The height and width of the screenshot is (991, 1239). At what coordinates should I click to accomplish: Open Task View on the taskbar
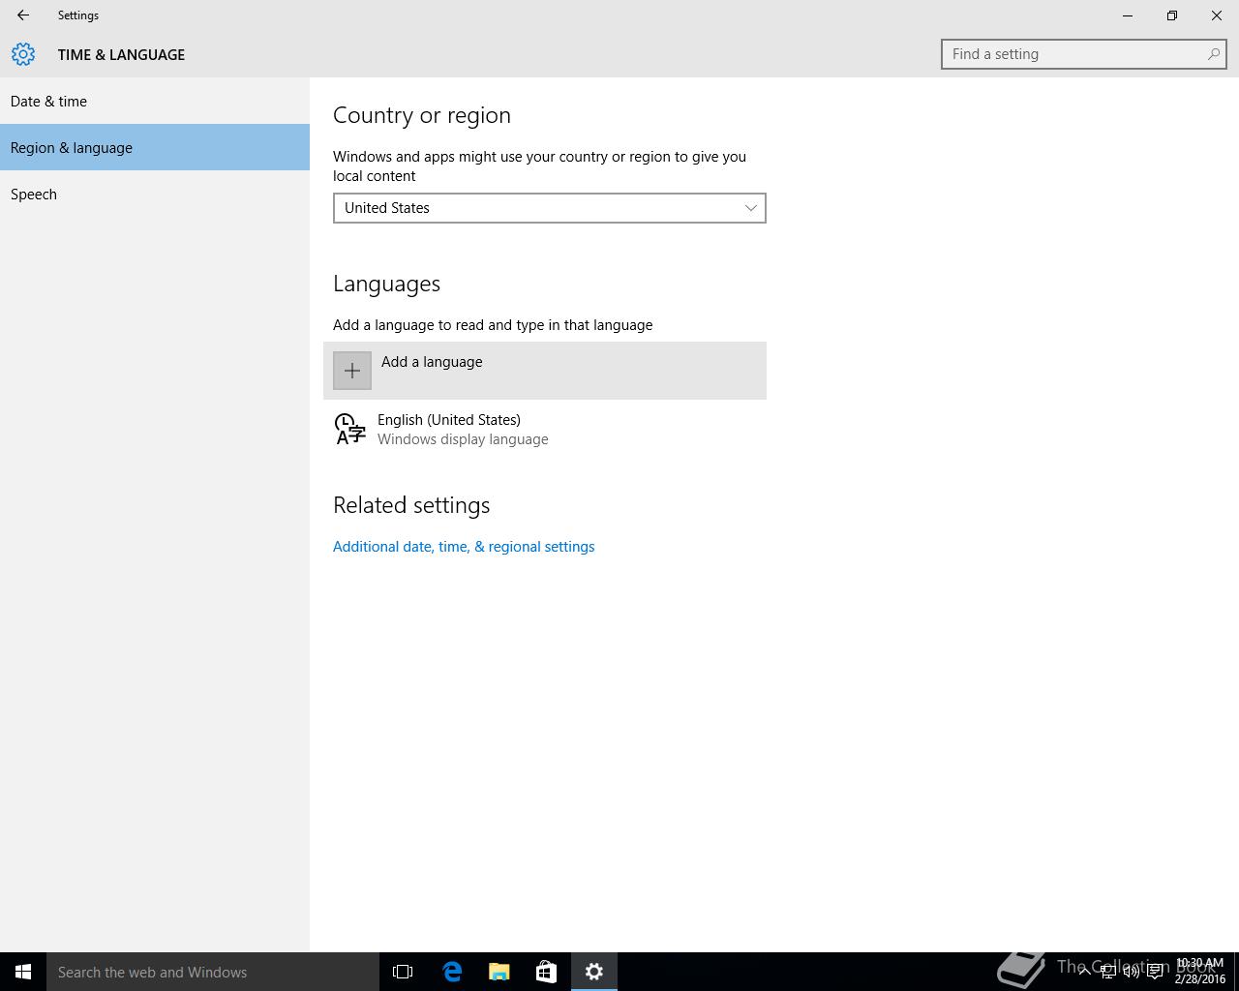click(403, 972)
